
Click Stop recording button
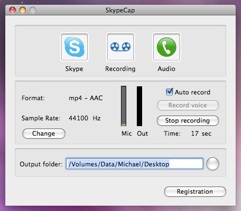coord(188,120)
